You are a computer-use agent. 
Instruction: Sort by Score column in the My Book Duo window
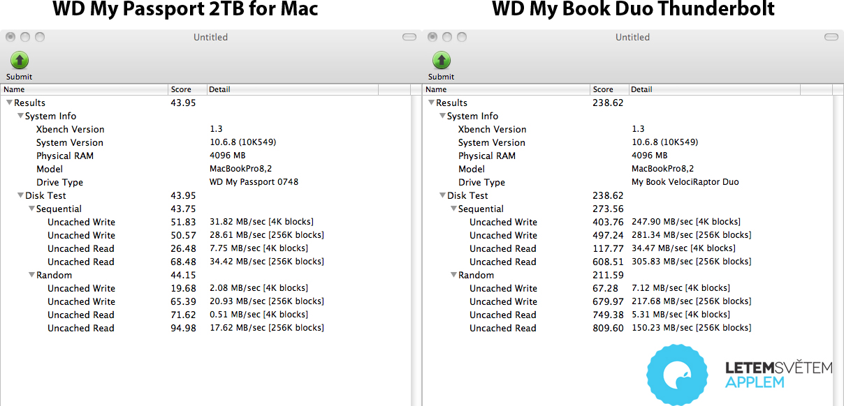(610, 89)
